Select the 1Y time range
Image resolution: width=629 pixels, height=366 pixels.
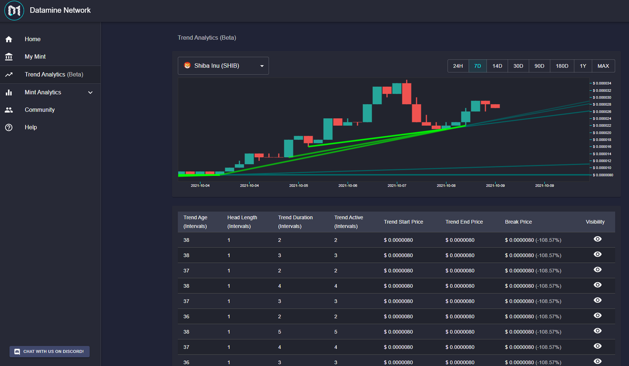pyautogui.click(x=583, y=66)
